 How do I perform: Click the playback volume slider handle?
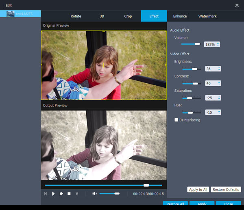(x=117, y=193)
